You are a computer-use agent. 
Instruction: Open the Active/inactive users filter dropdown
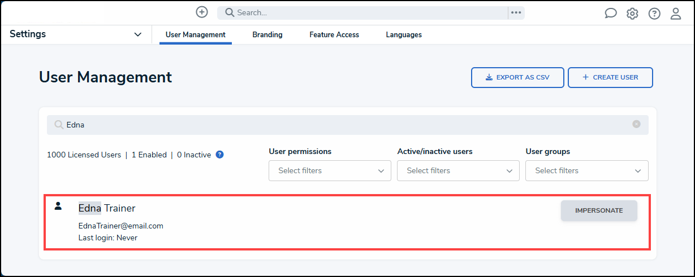pos(458,170)
